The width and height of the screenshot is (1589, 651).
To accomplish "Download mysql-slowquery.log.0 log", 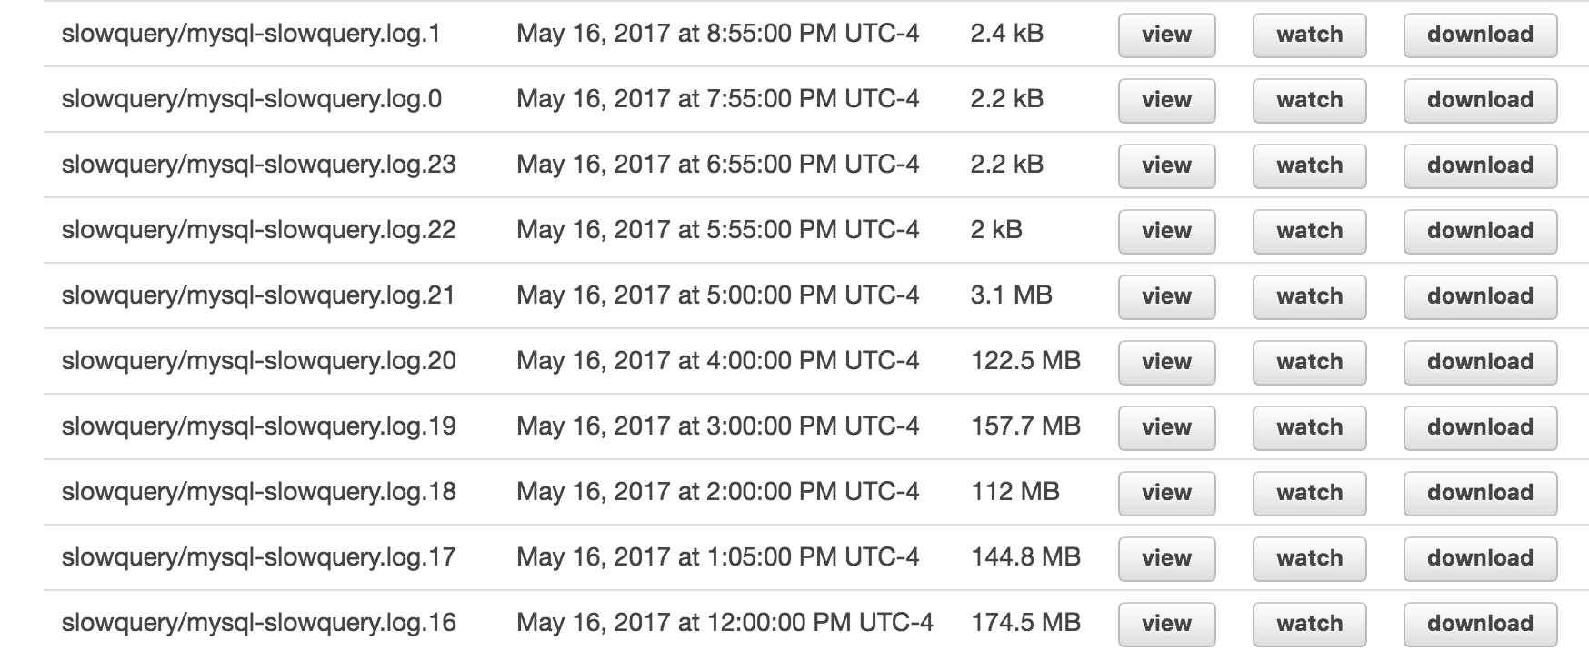I will click(1480, 100).
